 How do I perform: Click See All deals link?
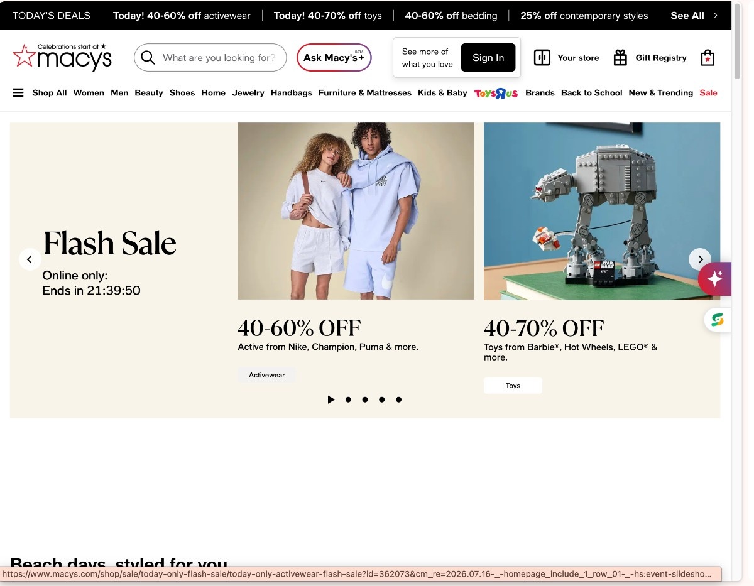click(687, 16)
